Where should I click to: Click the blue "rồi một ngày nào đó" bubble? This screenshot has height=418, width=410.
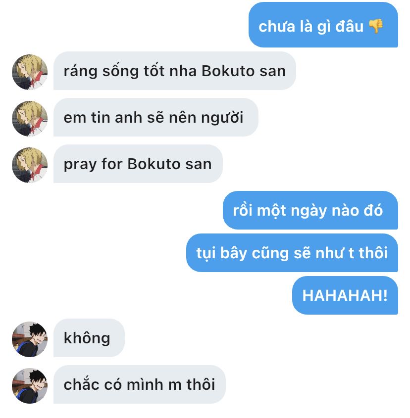(310, 210)
